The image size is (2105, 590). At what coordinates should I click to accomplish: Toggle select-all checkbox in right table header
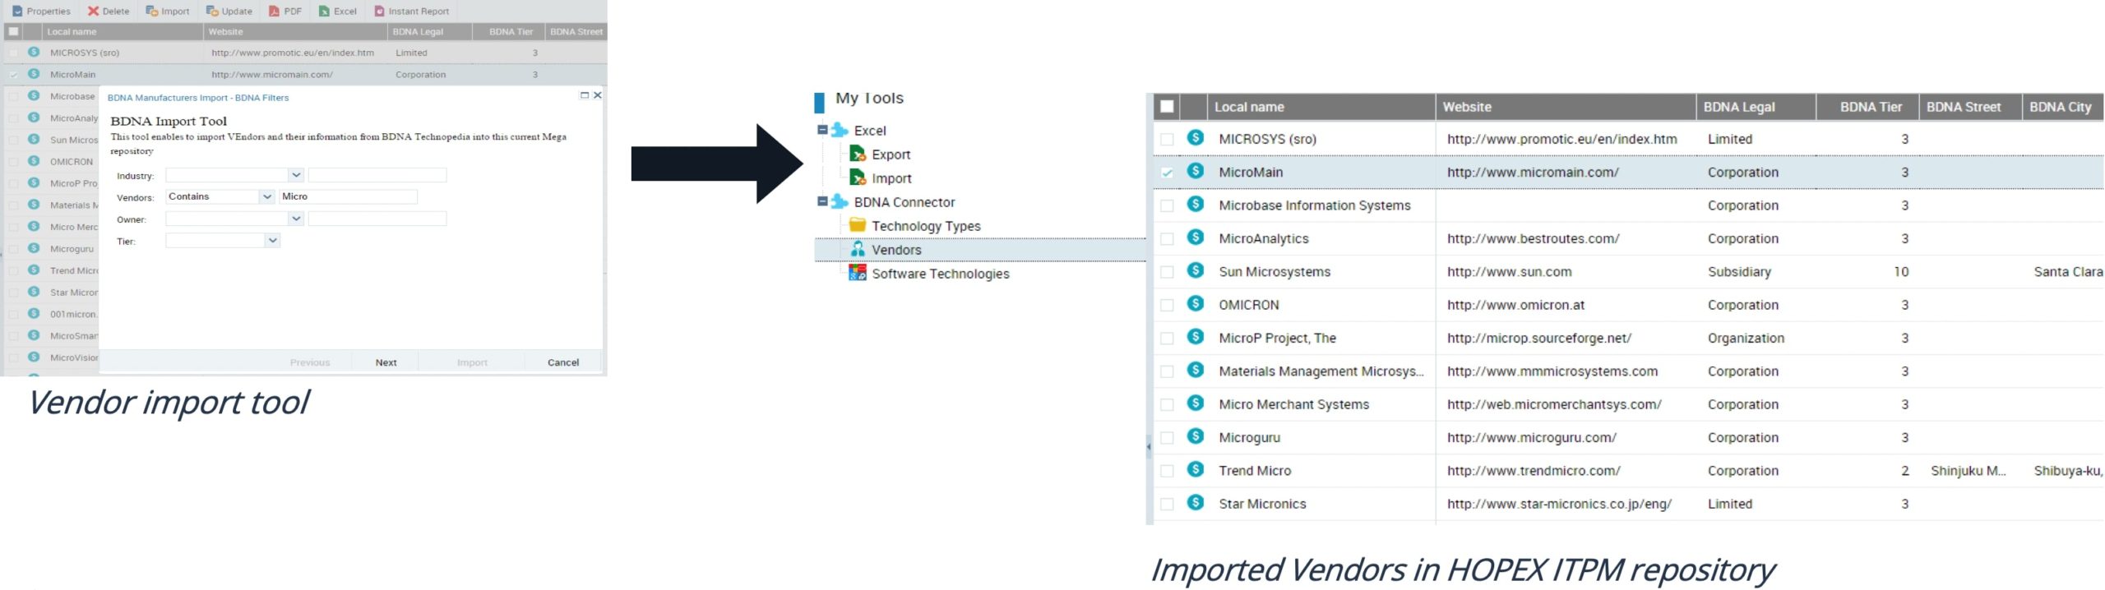[x=1167, y=106]
